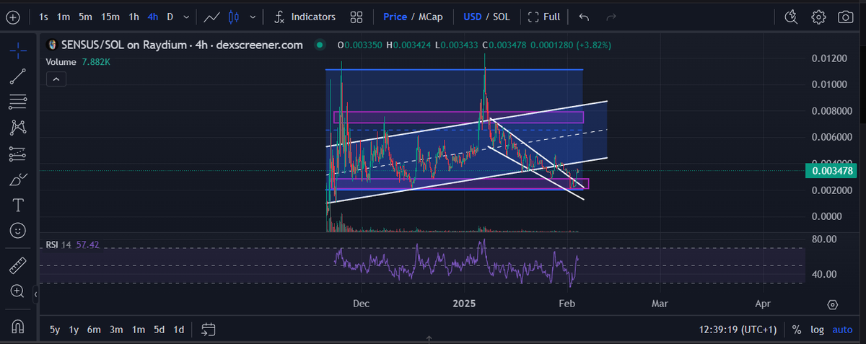Select the brush drawing tool
866x344 pixels.
pos(18,180)
